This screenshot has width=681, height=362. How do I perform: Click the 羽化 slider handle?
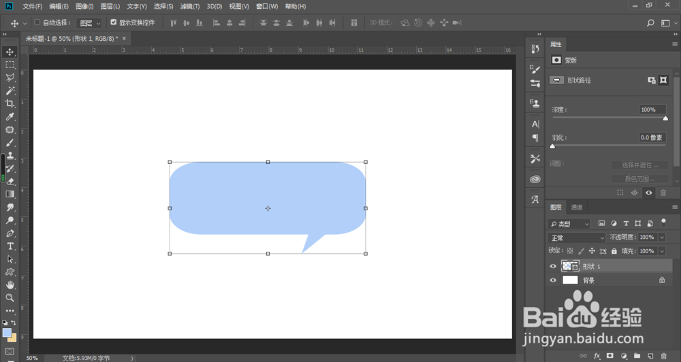(x=552, y=146)
